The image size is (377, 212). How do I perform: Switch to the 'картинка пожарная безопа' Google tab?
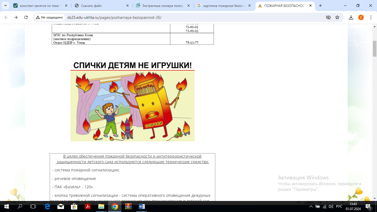pyautogui.click(x=224, y=6)
